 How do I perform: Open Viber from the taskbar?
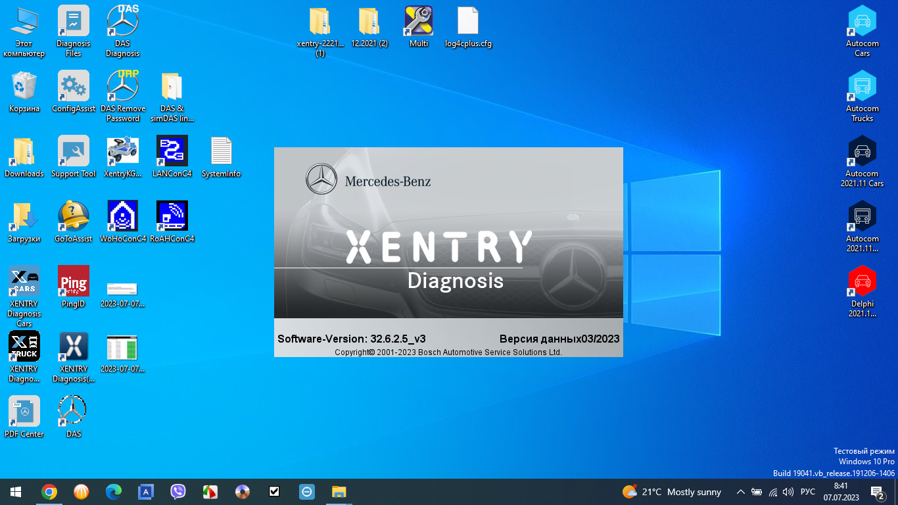(x=178, y=492)
